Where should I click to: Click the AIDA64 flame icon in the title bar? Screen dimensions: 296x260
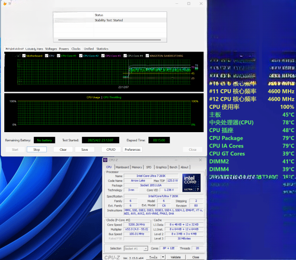5,3
